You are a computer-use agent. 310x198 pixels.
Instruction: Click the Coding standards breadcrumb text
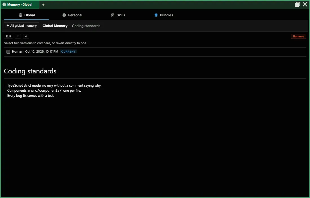click(86, 26)
